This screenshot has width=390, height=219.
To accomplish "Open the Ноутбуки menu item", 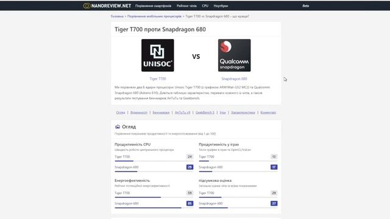I will coord(221,5).
